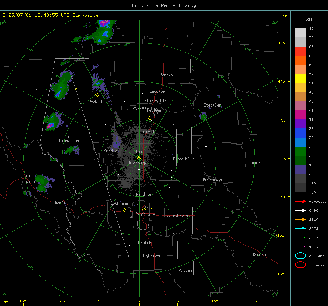Select the Stettler label
This screenshot has height=306, width=328.
coord(212,105)
